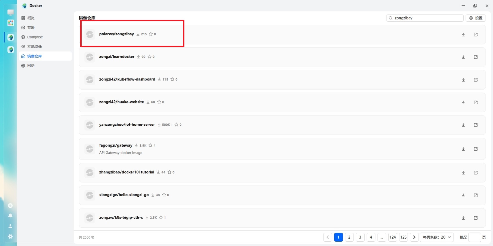The height and width of the screenshot is (246, 493).
Task: Click the zongzi/learndocker repository name
Action: pyautogui.click(x=117, y=57)
